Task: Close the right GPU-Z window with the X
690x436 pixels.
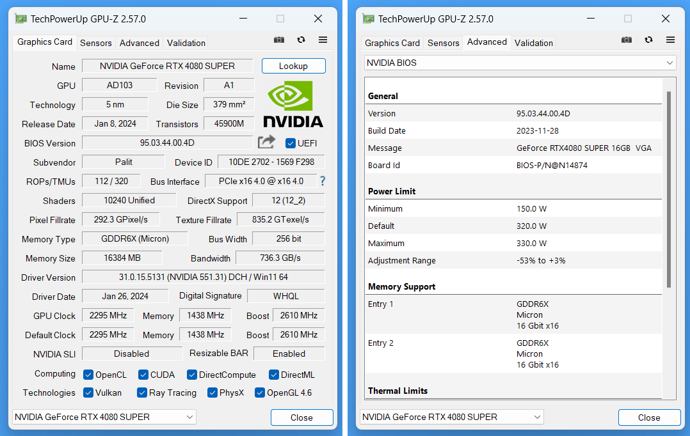Action: click(666, 19)
